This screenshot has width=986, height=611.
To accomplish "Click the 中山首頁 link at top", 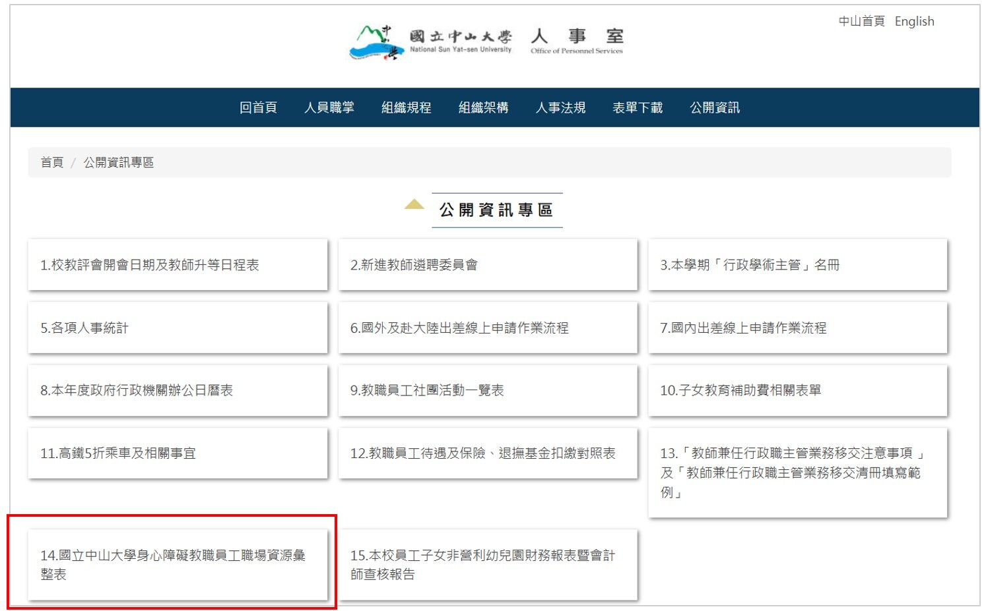I will tap(861, 21).
